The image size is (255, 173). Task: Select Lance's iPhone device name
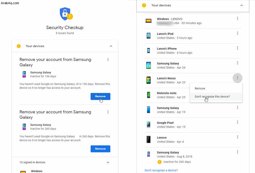point(167,49)
